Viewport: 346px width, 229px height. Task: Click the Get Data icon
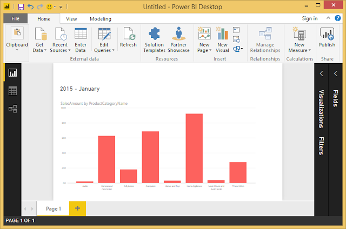(41, 33)
